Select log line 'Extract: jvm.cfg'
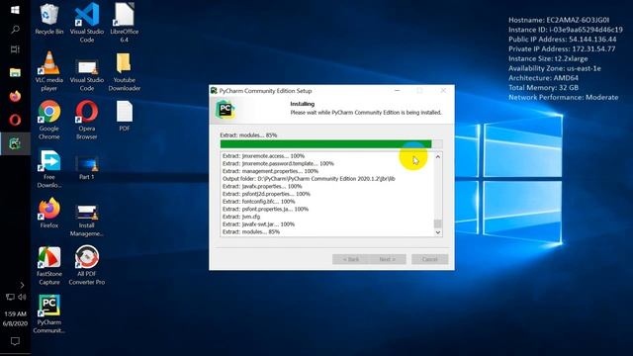Screen dimensions: 633x356 [241, 217]
